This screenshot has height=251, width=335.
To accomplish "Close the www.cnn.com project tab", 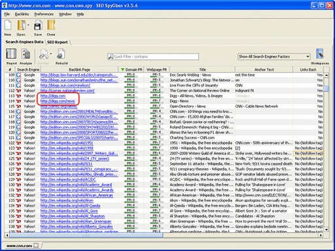I will coord(36,246).
